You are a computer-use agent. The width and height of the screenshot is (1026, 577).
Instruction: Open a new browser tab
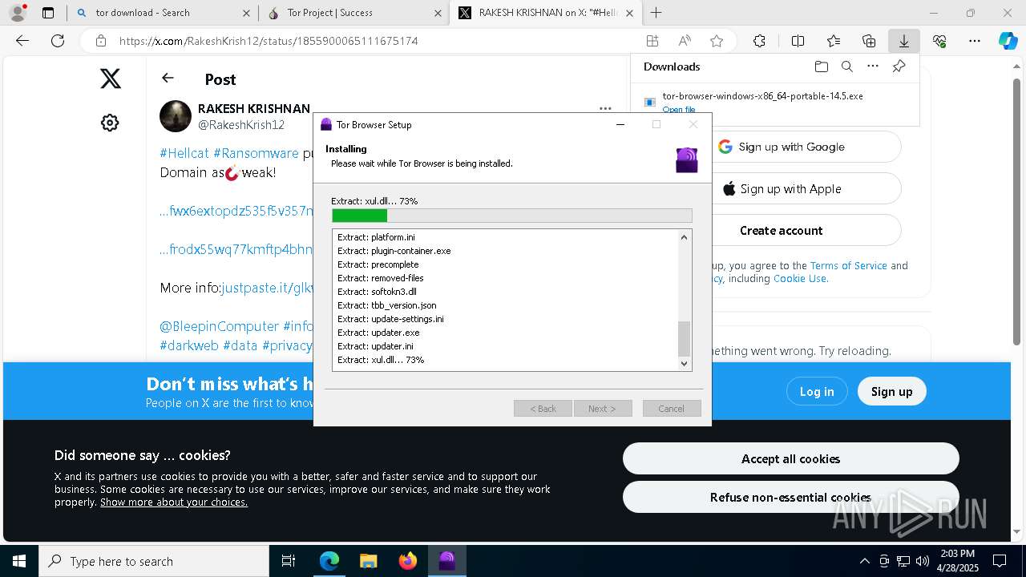[656, 13]
